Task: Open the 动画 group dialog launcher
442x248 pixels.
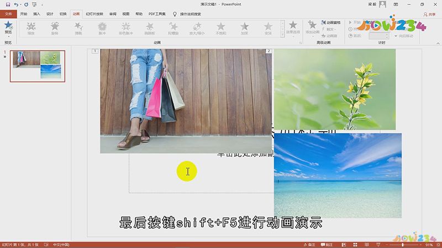Action: pos(300,43)
